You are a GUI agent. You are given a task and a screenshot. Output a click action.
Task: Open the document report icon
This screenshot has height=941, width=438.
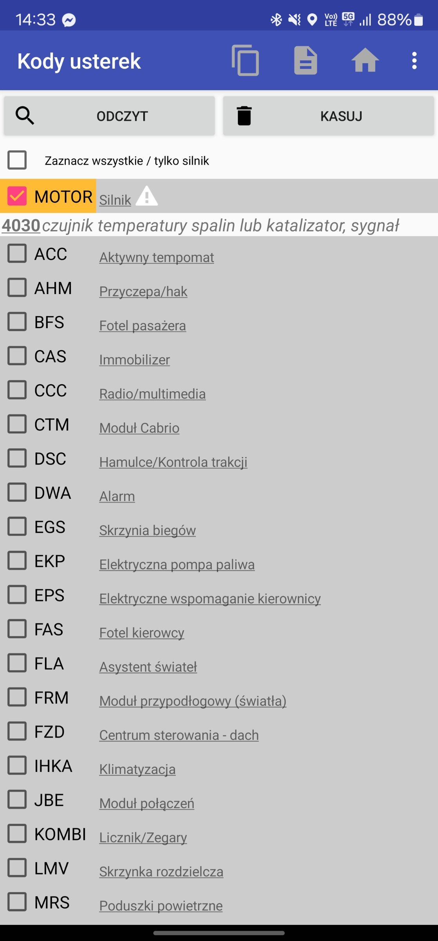(x=306, y=60)
